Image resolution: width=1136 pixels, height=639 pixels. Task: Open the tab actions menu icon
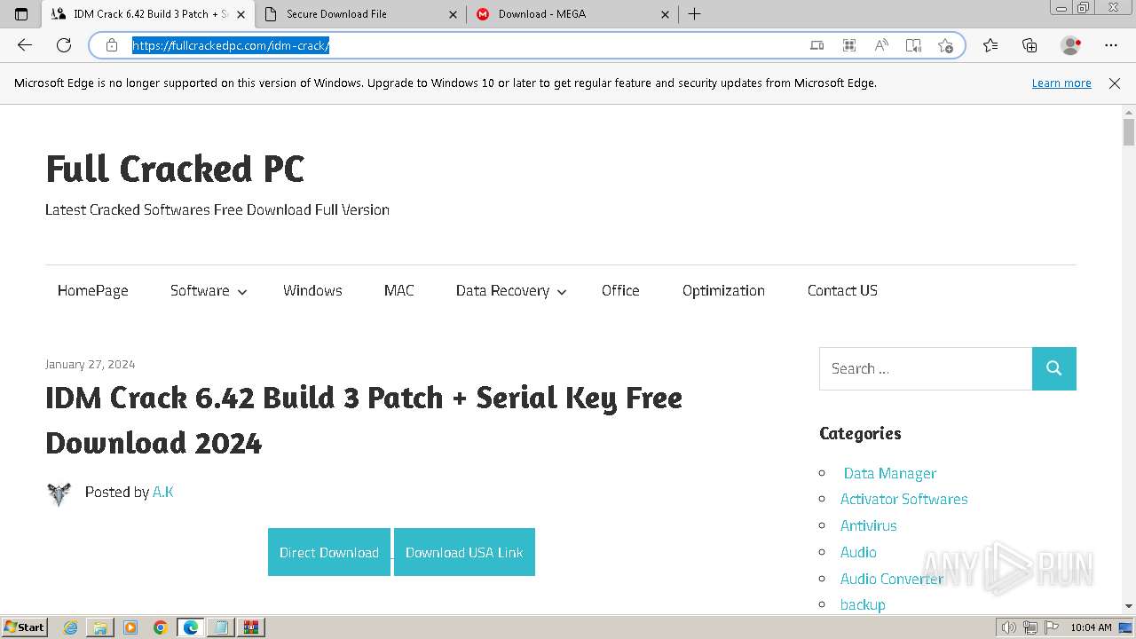tap(21, 14)
